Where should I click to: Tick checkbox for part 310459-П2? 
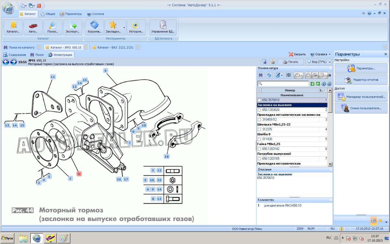pos(259,120)
